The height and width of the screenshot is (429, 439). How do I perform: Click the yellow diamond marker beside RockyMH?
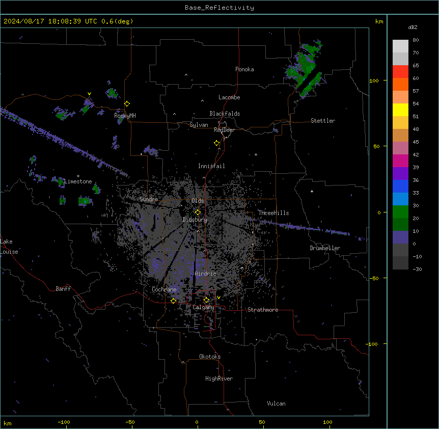(x=127, y=104)
